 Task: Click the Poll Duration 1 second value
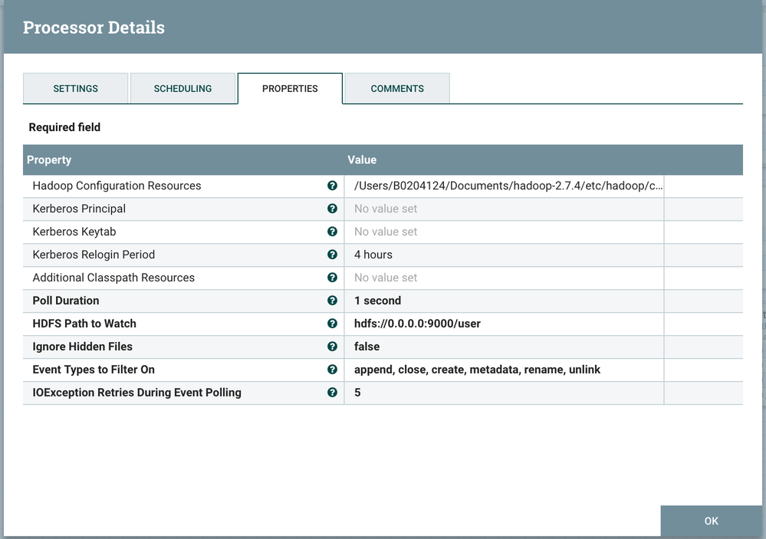377,301
